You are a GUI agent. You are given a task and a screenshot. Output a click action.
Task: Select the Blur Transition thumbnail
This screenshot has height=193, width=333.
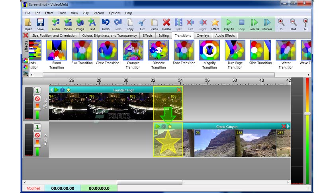coord(82,50)
